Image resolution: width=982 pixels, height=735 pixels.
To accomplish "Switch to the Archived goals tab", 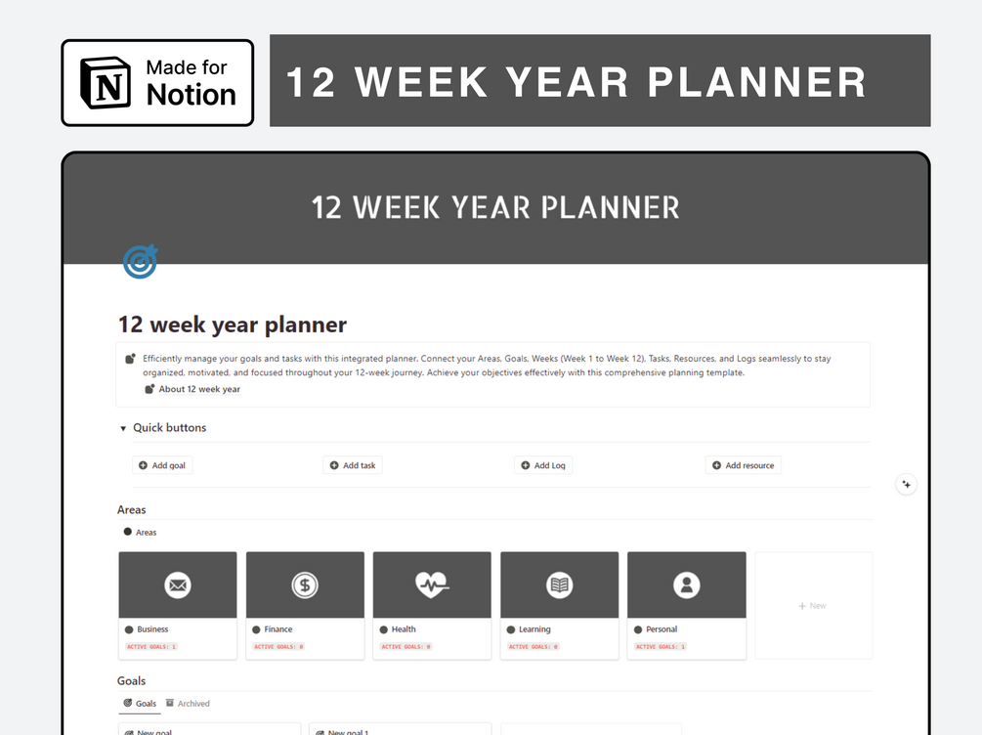I will (188, 703).
